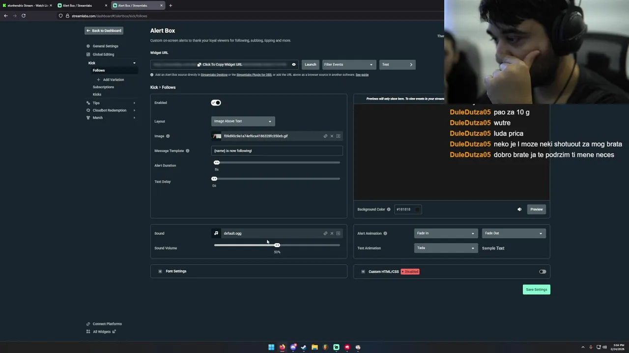
Task: Click Alert Duration slider handle
Action: tap(216, 162)
